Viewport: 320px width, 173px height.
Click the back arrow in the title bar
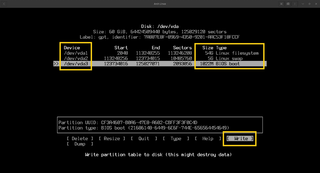click(4, 4)
